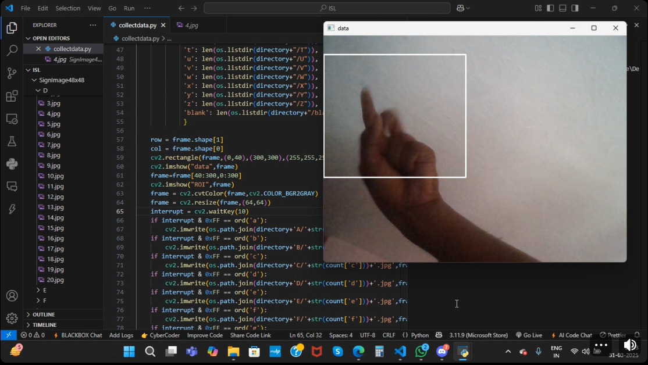648x365 pixels.
Task: Click Share Code Link in status bar
Action: point(251,335)
